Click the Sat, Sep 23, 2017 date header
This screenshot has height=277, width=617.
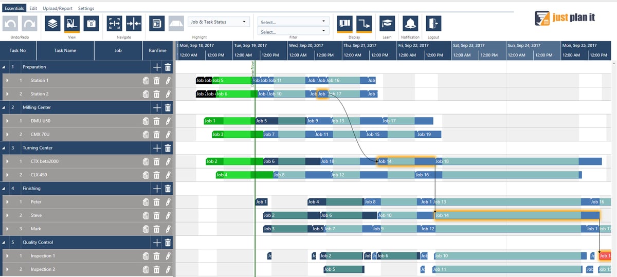pos(479,45)
